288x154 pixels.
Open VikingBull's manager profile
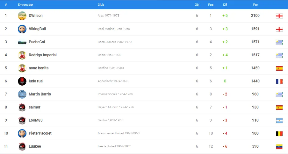37,29
